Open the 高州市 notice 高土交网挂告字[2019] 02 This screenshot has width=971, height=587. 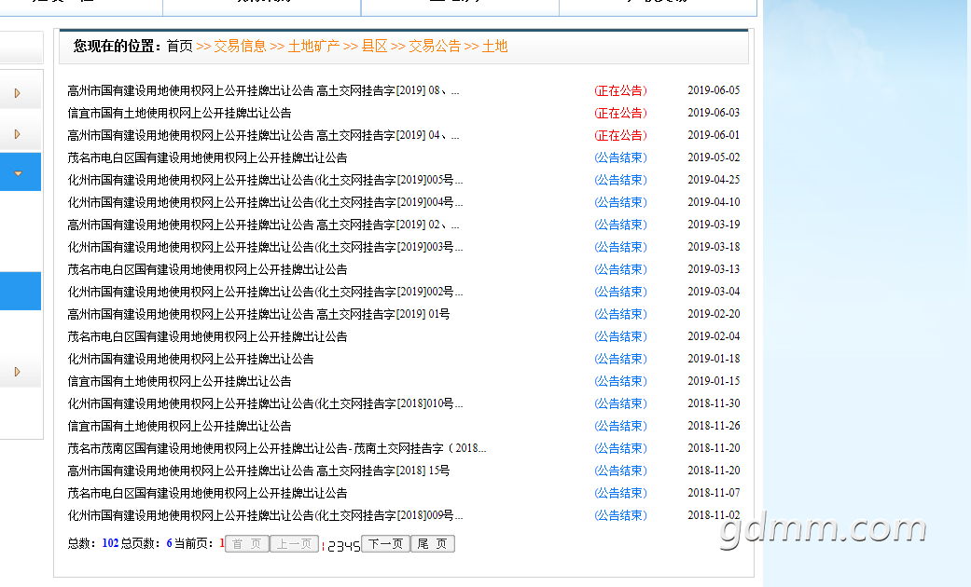(263, 225)
